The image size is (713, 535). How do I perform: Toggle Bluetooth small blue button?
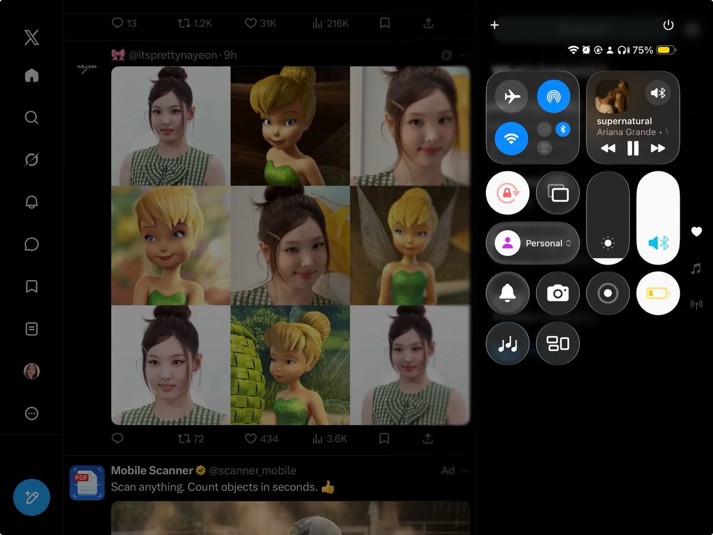(x=563, y=129)
